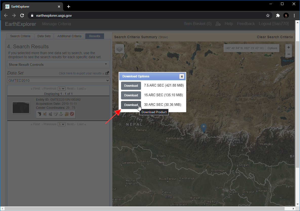Click lower Previous page link
300x211 pixels.
(x=49, y=124)
